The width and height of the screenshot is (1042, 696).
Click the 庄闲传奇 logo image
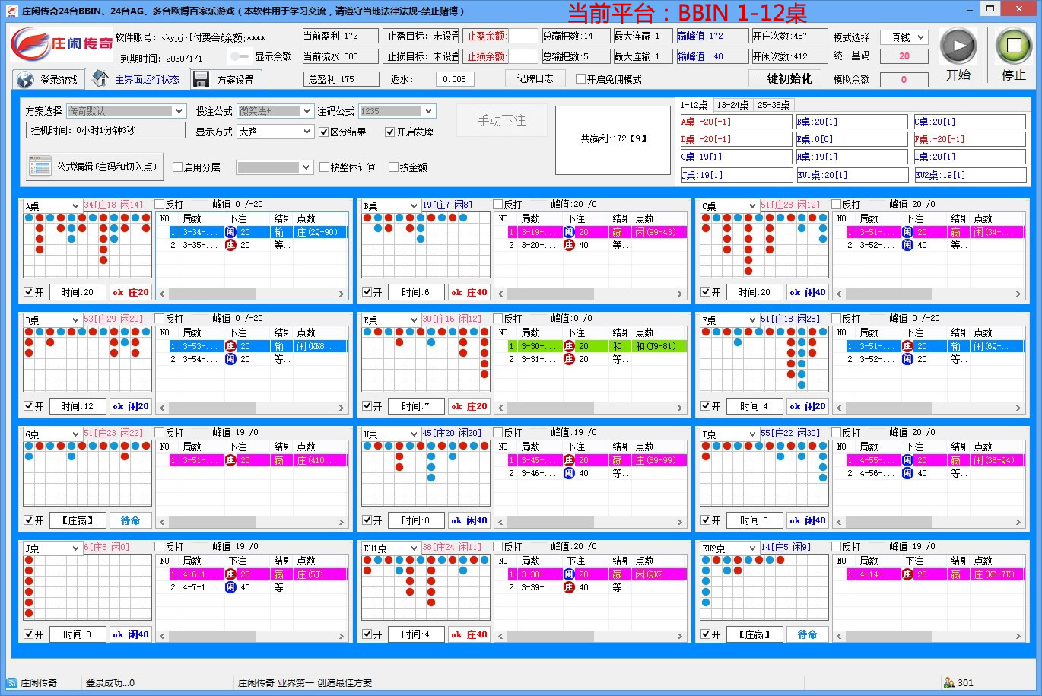61,44
